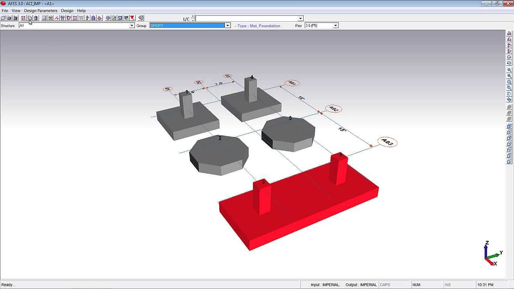
Task: Open the Help menu
Action: tap(81, 10)
